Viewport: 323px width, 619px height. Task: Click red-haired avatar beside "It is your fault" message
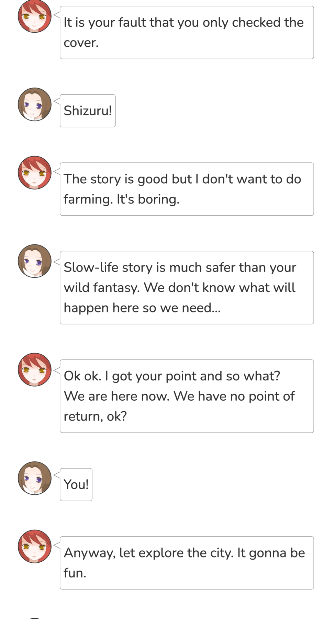pyautogui.click(x=34, y=16)
